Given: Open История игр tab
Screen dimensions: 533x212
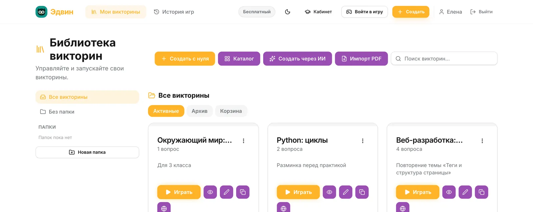Looking at the screenshot, I should click(174, 12).
